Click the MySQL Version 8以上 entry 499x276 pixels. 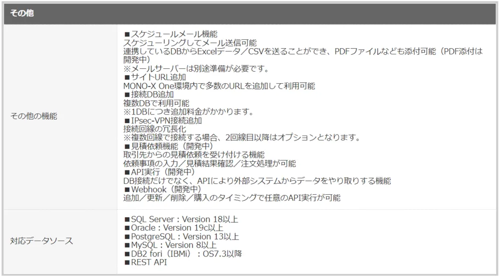[x=170, y=245]
